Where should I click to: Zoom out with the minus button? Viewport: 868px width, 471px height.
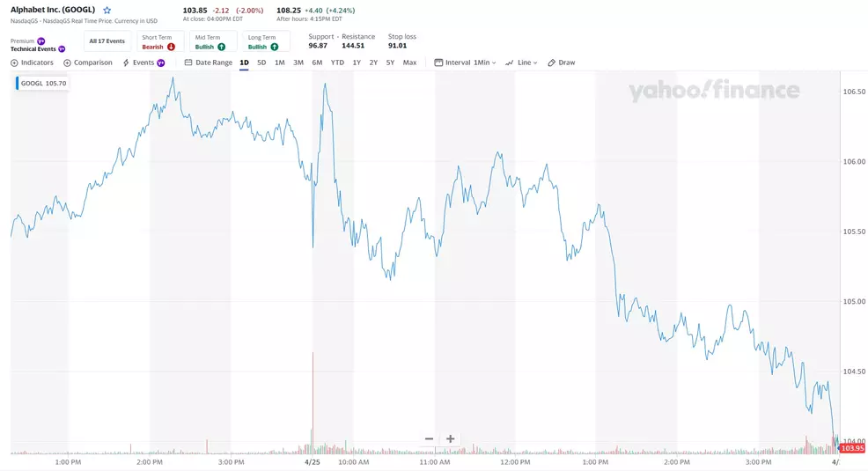point(429,438)
